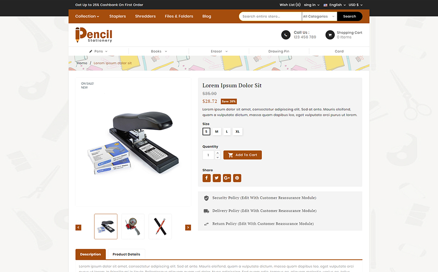This screenshot has width=438, height=272.
Task: Open All Categories search dropdown
Action: [319, 16]
